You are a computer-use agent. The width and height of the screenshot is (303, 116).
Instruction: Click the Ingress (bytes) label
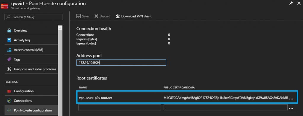click(x=87, y=39)
